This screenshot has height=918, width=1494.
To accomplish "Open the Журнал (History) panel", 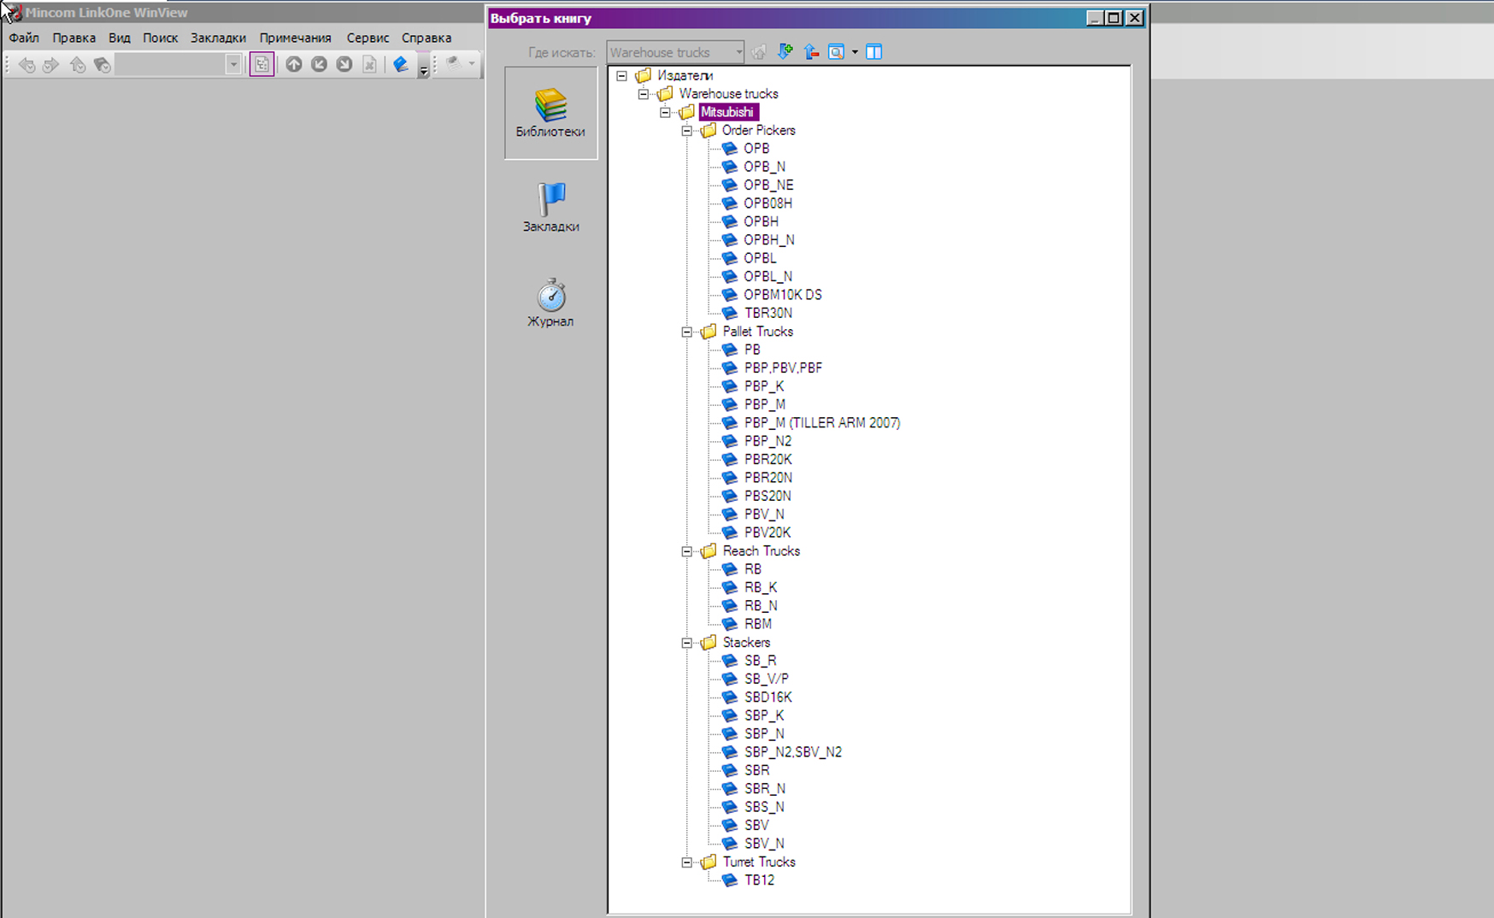I will coord(550,302).
